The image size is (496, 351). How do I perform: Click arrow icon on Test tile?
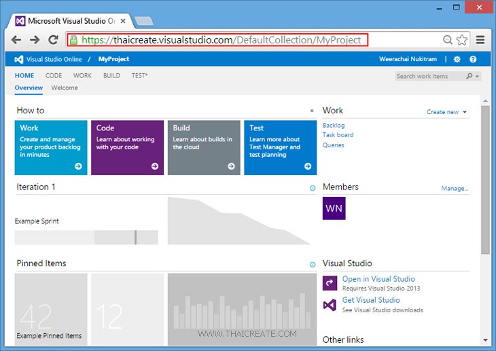coord(308,166)
